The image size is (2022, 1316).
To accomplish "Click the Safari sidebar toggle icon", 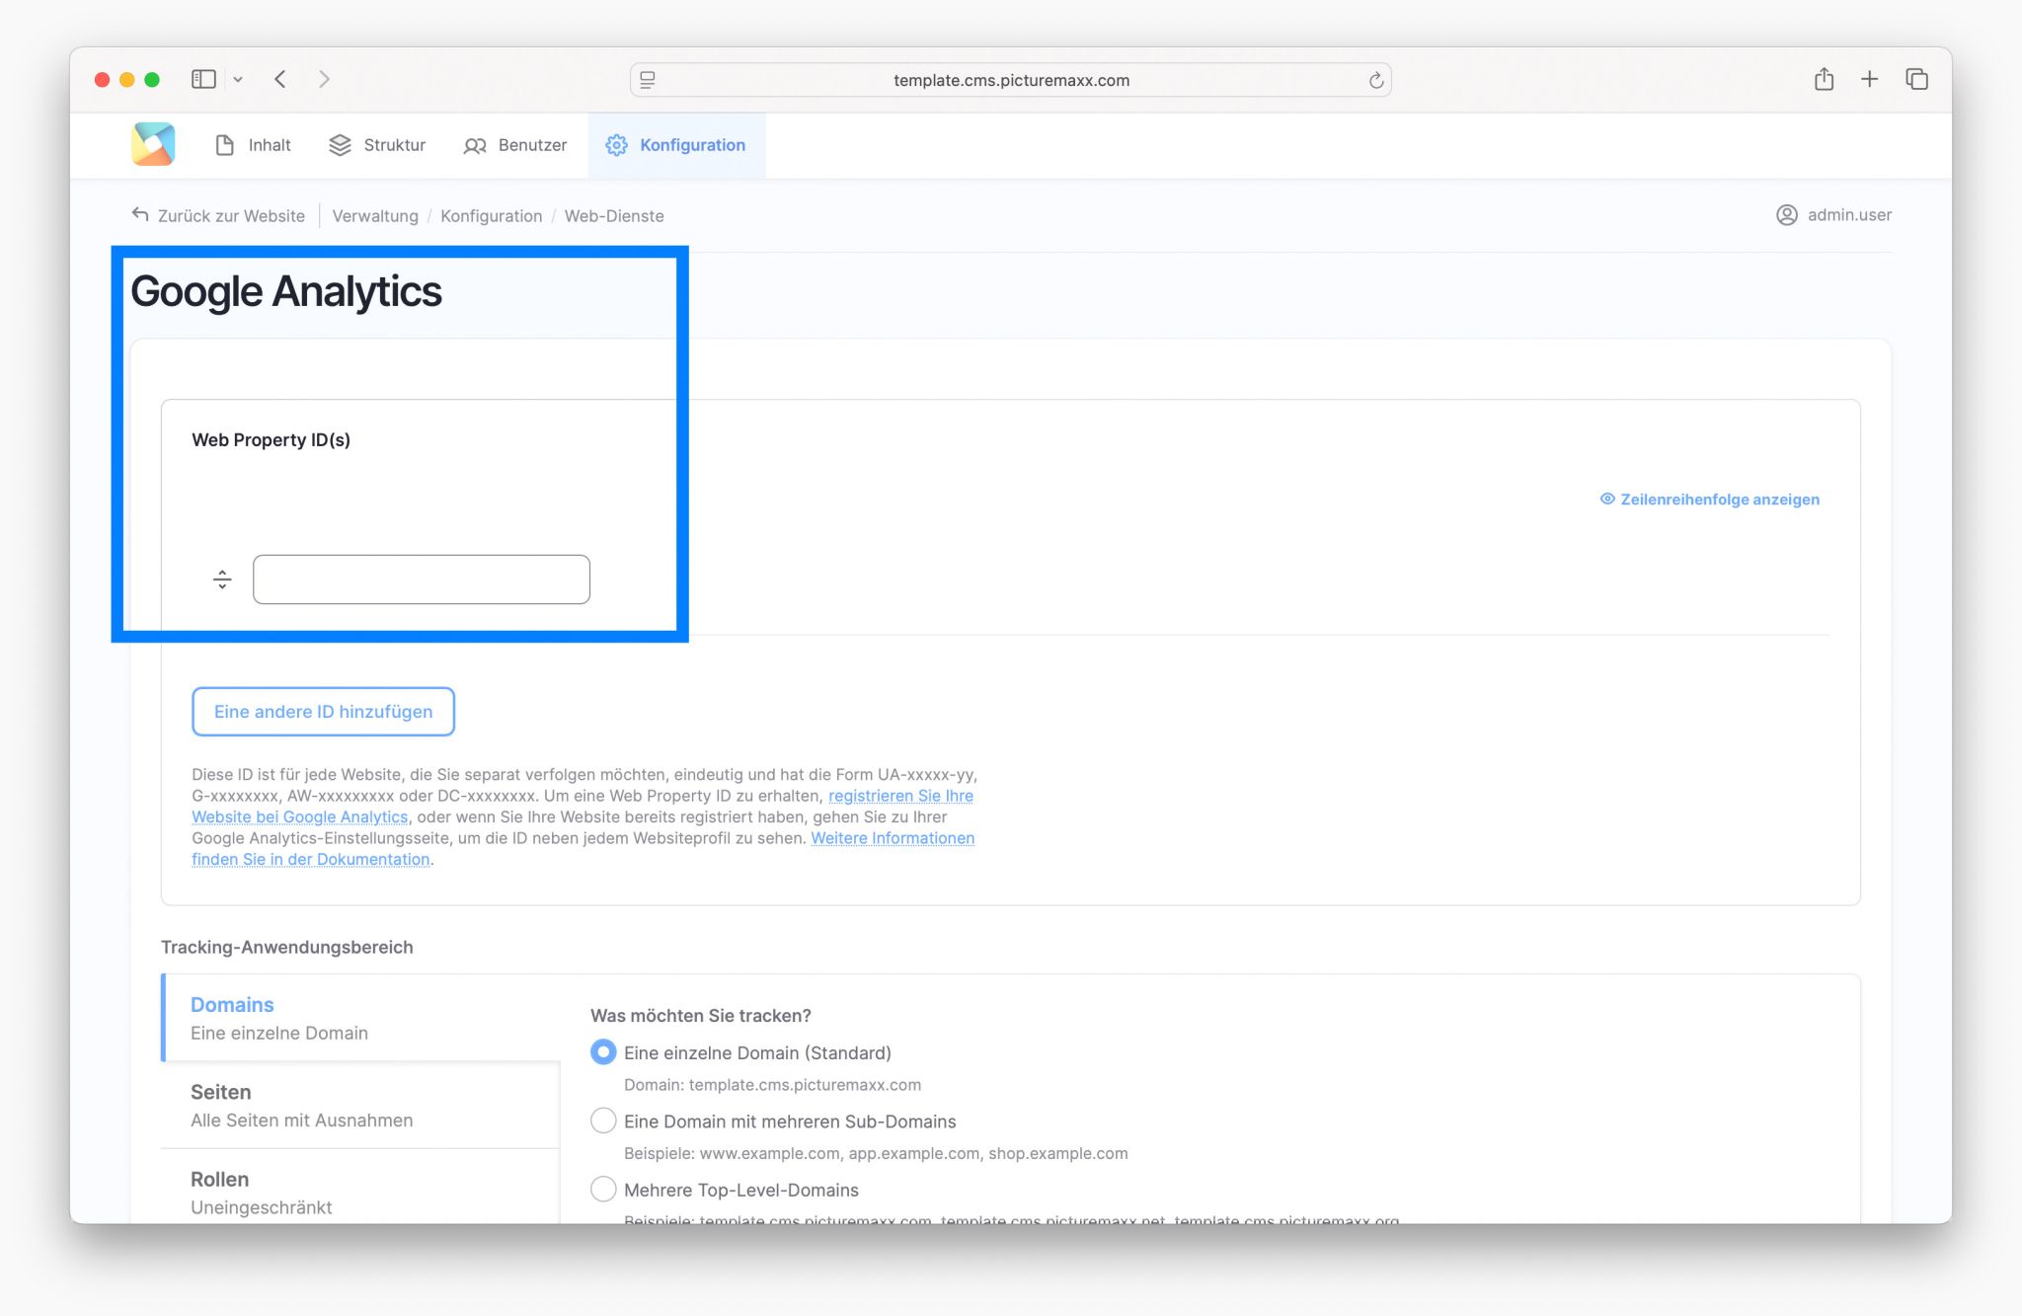I will click(x=203, y=79).
